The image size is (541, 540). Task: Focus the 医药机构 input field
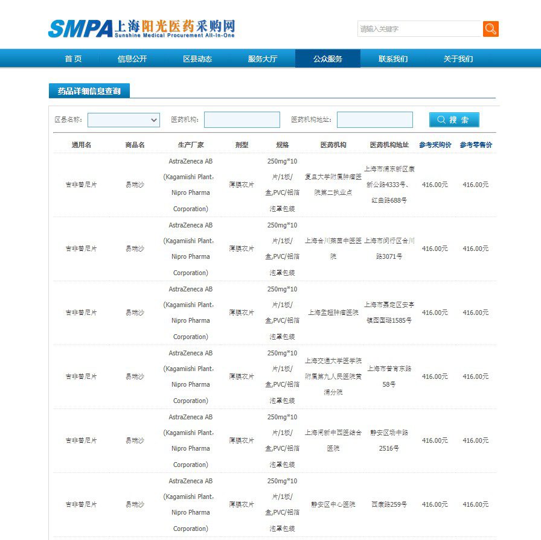[242, 119]
